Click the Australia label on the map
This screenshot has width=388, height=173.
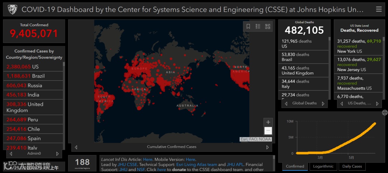coord(187,106)
